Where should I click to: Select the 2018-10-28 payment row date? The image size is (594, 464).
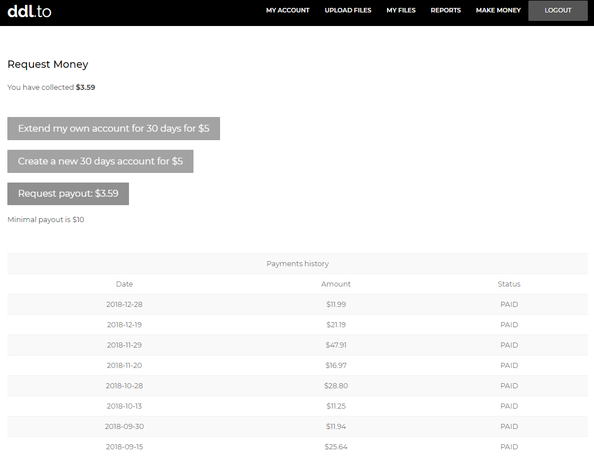pos(124,386)
